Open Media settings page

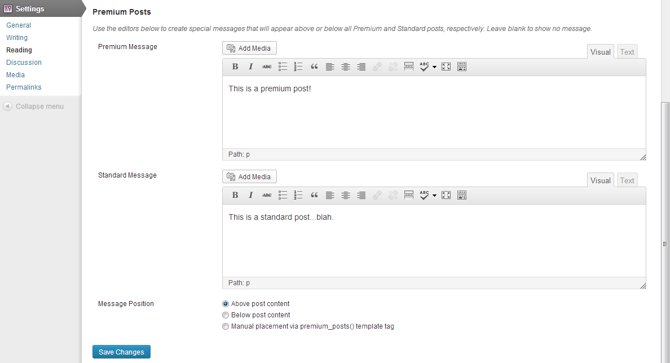[15, 75]
